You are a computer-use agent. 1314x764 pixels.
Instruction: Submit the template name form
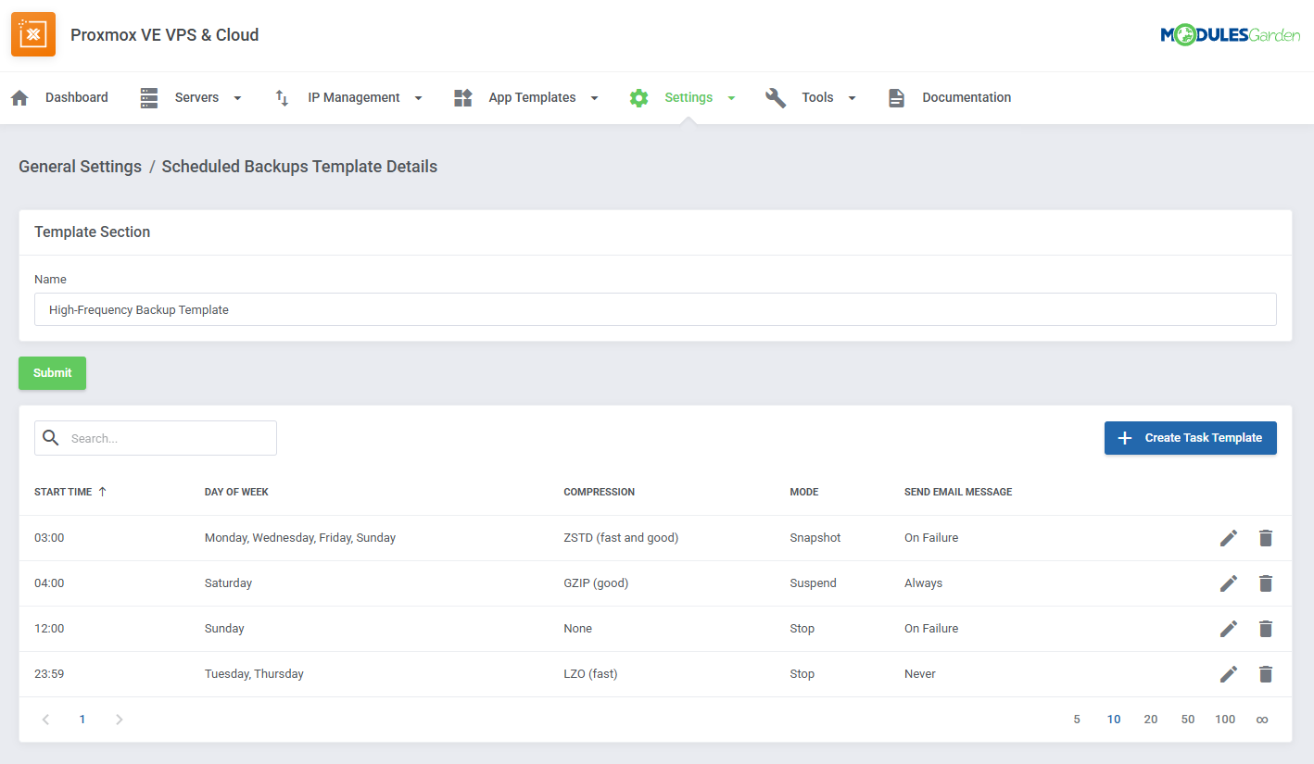(52, 372)
